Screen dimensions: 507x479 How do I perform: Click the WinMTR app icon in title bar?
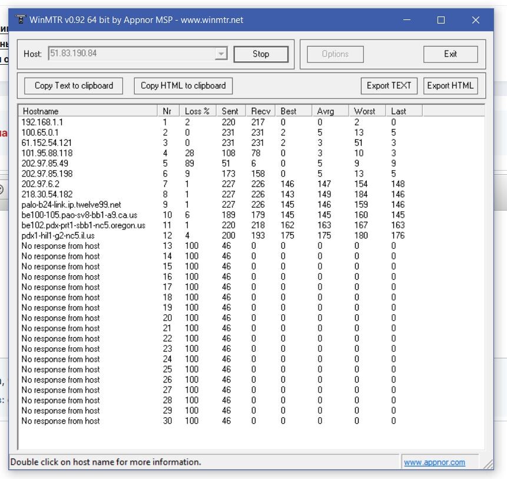point(21,20)
